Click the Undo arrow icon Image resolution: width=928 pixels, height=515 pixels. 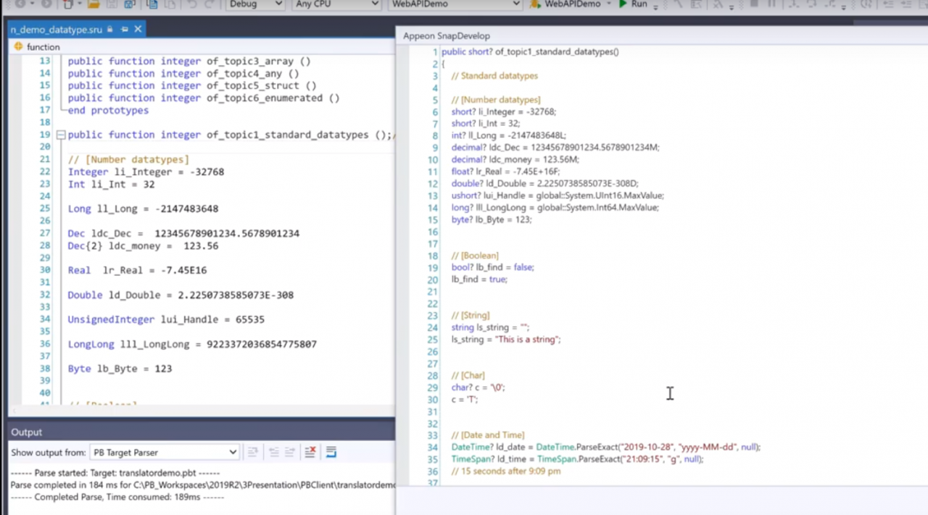pyautogui.click(x=192, y=4)
